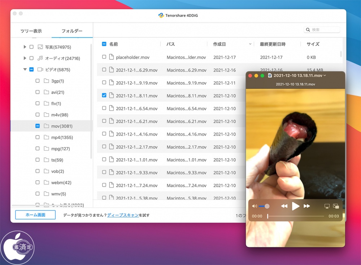Switch to the ツリー表示 tab

(x=31, y=31)
